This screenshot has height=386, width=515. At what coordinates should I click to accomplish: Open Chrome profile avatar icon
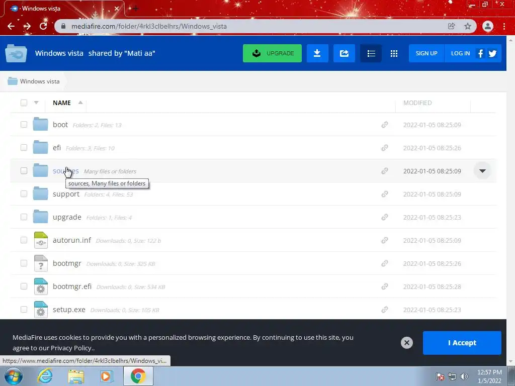[488, 26]
